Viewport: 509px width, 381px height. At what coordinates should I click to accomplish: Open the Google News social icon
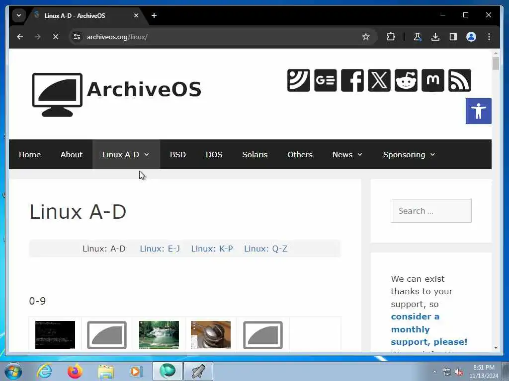pyautogui.click(x=326, y=80)
